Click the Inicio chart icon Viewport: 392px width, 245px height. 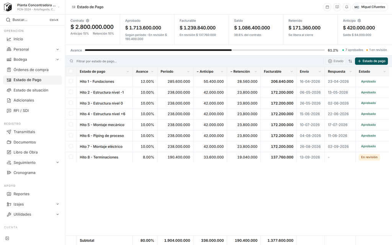point(9,39)
